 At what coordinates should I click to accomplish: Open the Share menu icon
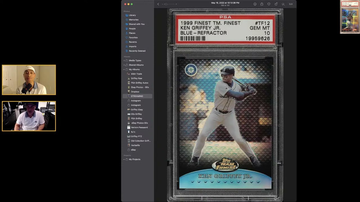(x=262, y=4)
